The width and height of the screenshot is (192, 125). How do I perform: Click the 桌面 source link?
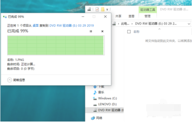coord(35,26)
